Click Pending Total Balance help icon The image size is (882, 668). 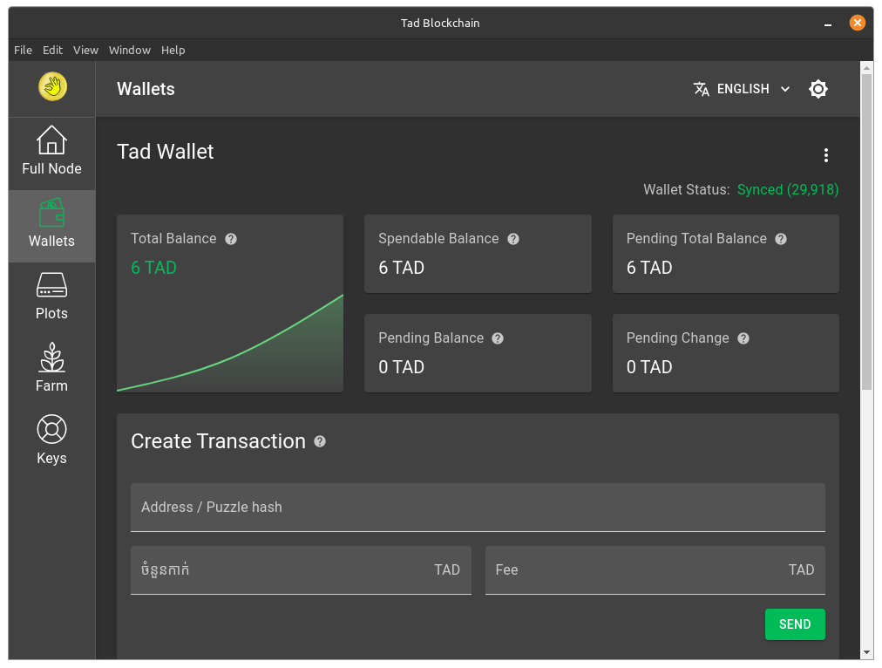[x=781, y=239]
